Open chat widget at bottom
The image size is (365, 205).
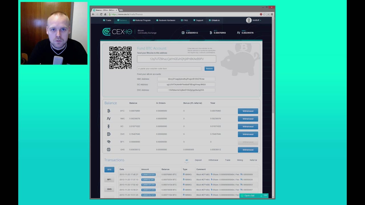[x=254, y=196]
